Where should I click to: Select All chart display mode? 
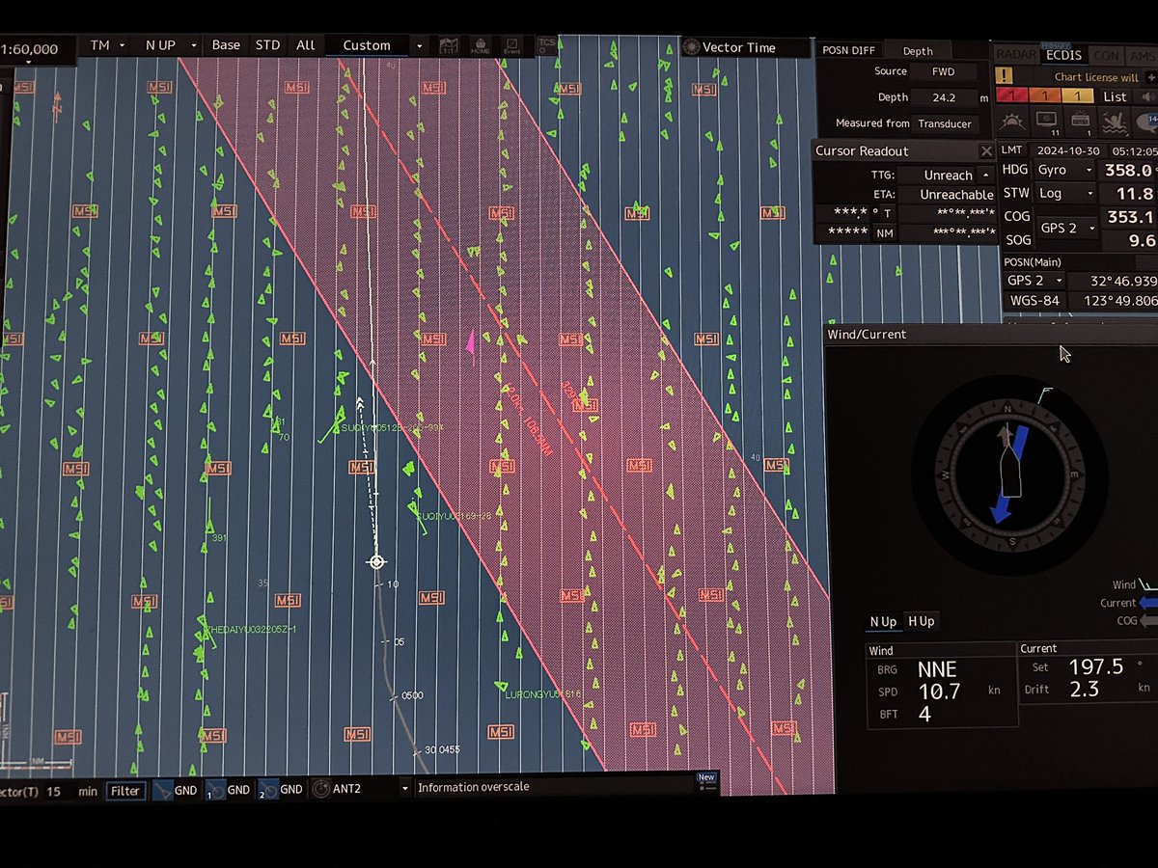click(306, 45)
